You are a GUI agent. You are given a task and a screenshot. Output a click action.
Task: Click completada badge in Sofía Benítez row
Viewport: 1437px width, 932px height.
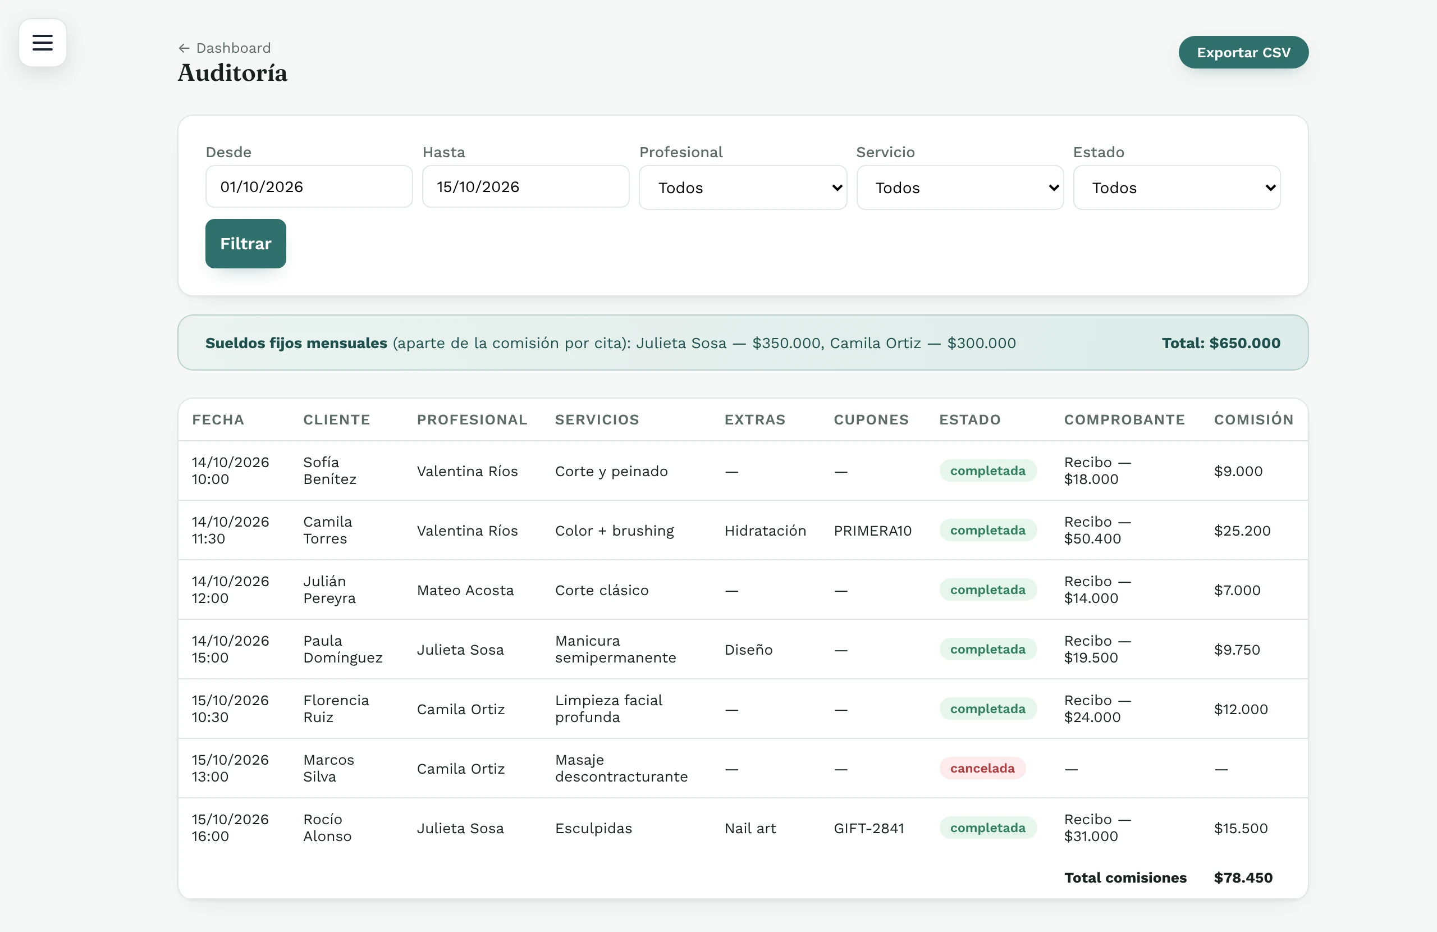[x=988, y=470]
